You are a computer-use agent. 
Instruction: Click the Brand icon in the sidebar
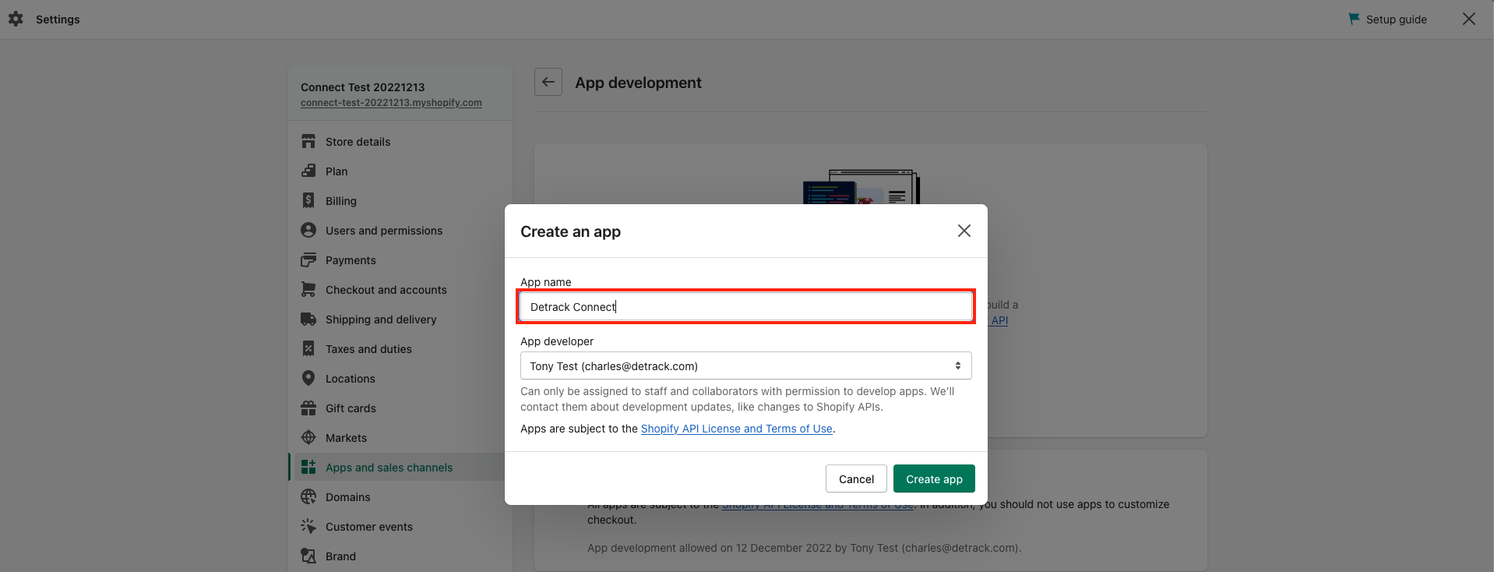point(308,556)
